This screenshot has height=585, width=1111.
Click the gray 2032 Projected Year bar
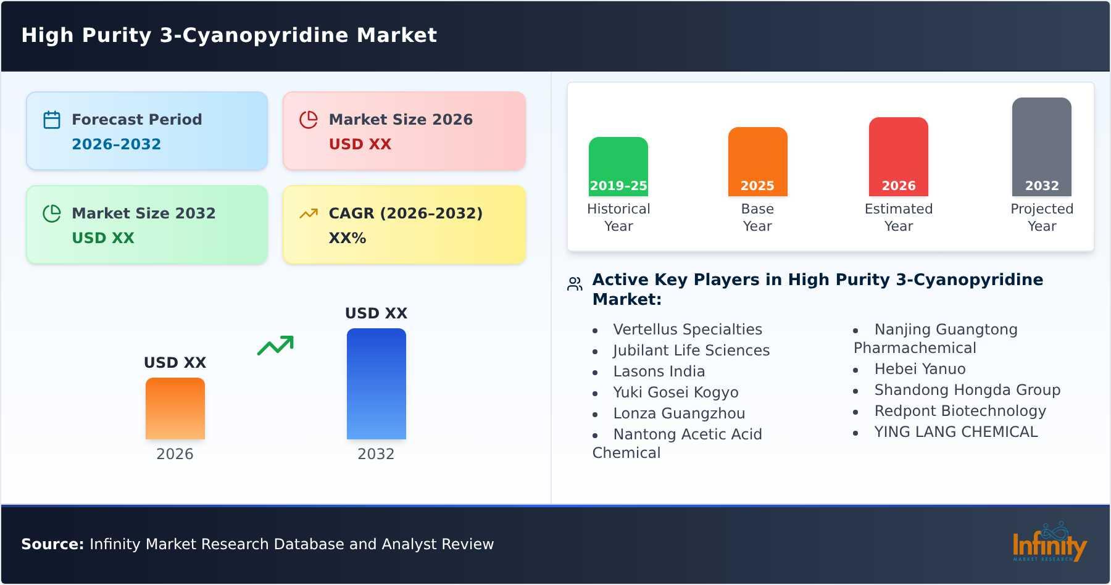[x=1042, y=147]
